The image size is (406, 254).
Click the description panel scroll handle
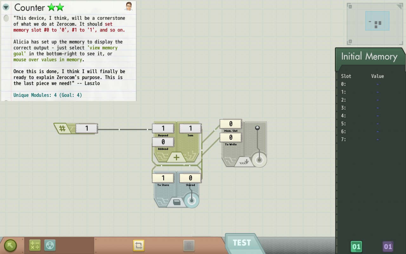[x=6, y=18]
